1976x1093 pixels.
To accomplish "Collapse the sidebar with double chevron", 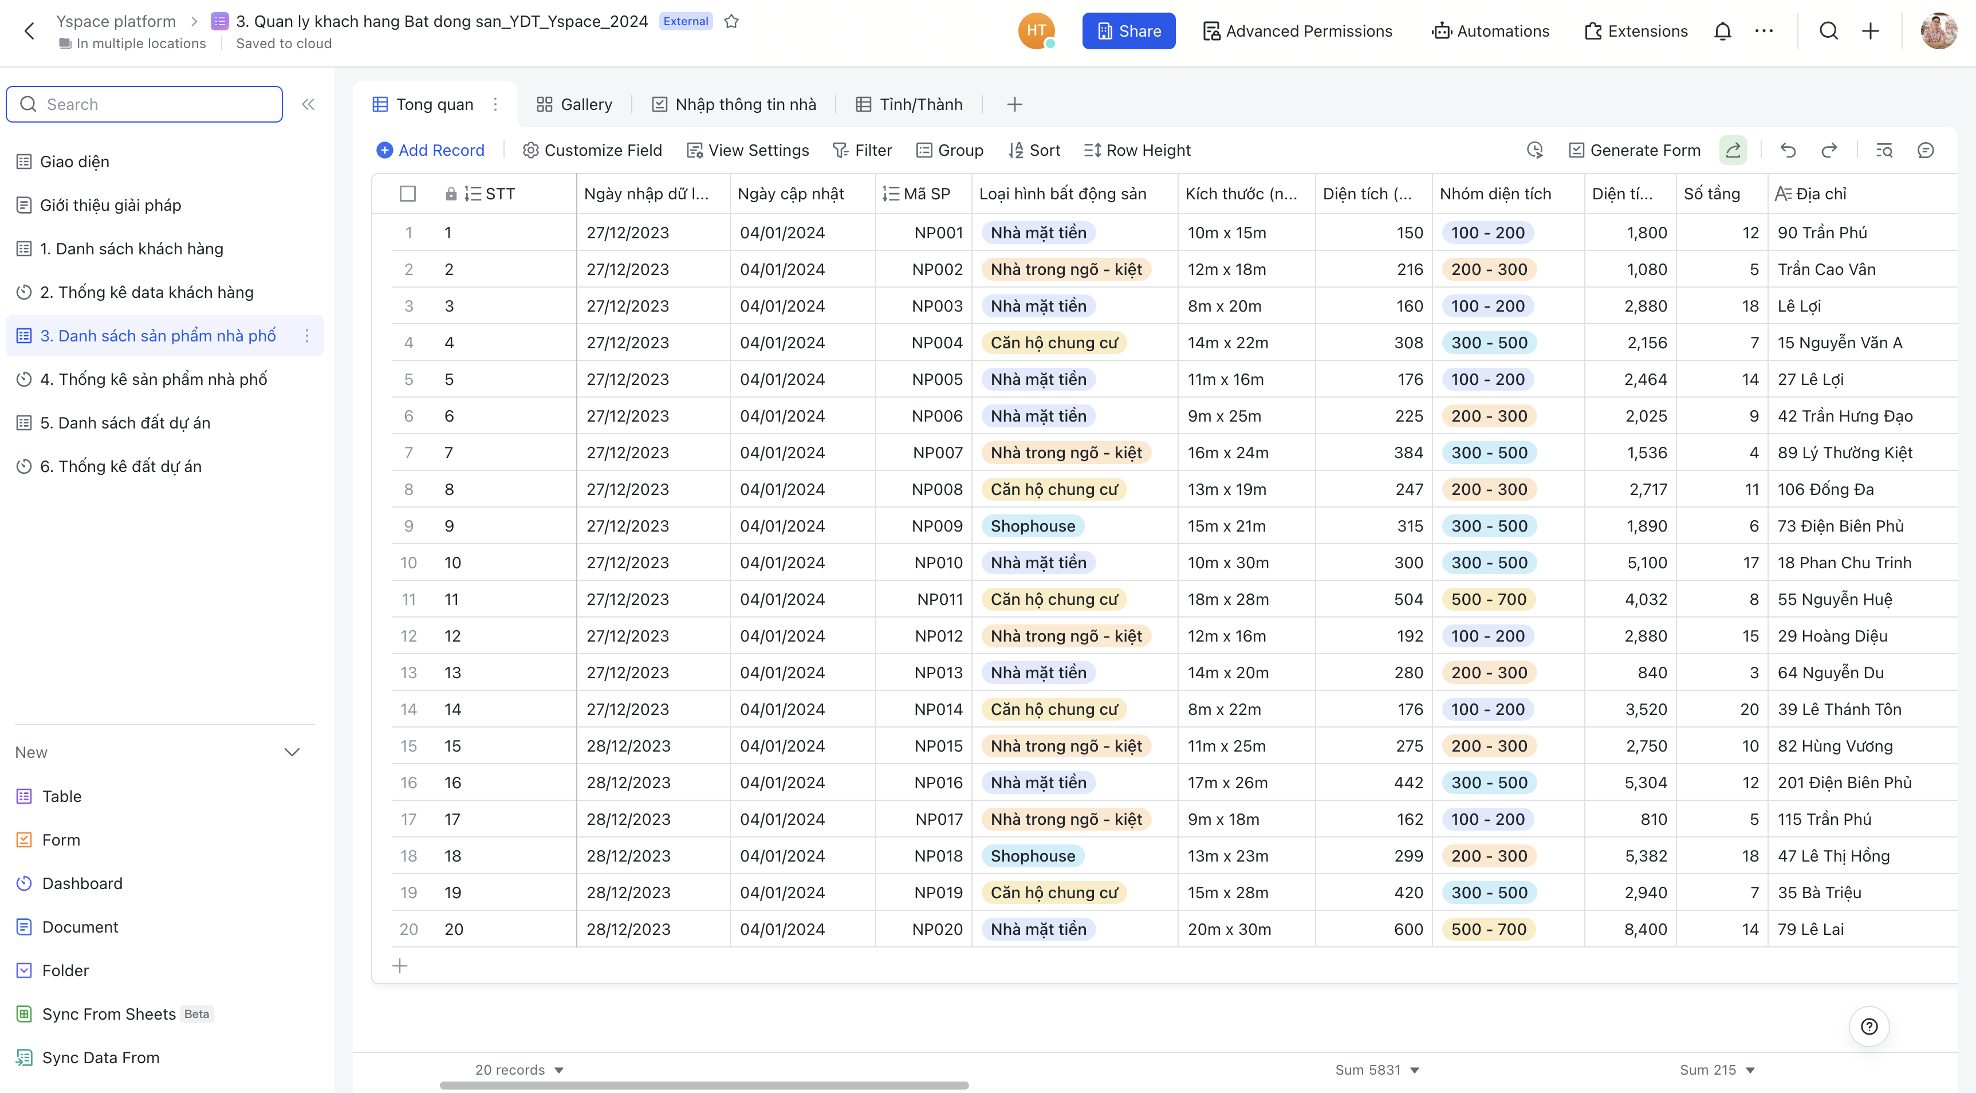I will (308, 104).
